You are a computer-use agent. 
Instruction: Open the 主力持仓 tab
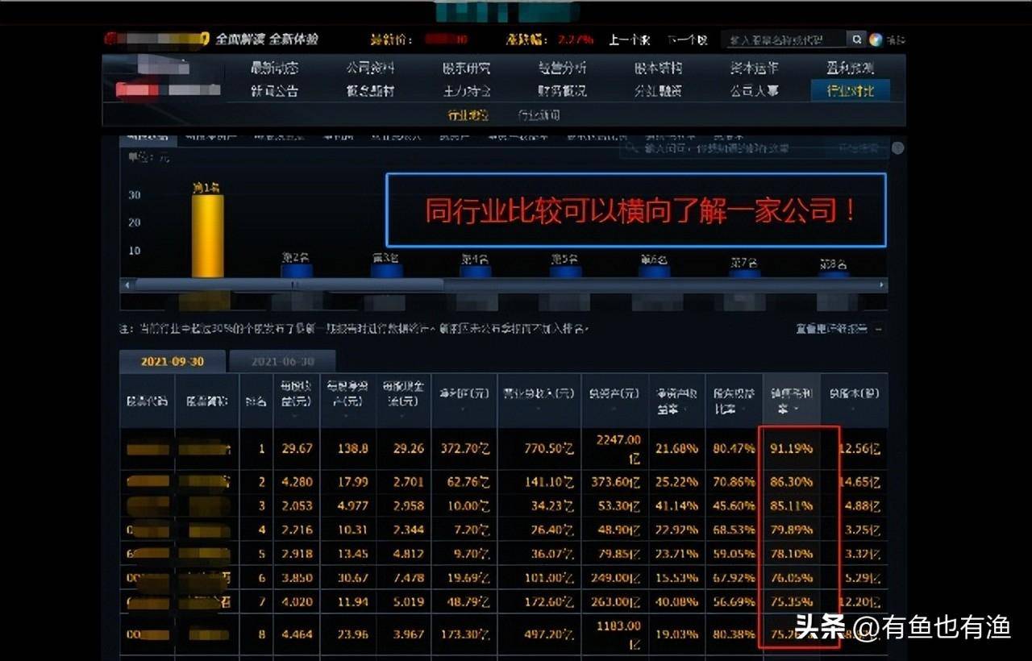pyautogui.click(x=466, y=91)
